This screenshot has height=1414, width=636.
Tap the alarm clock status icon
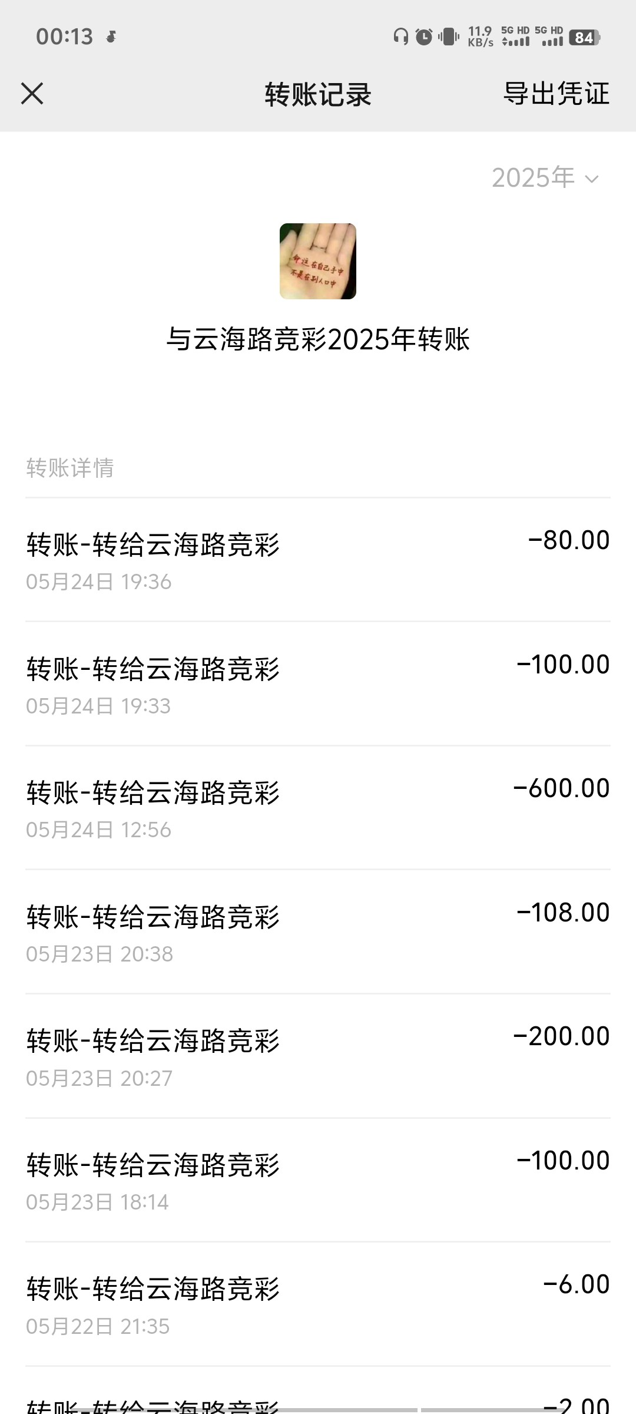tap(424, 37)
